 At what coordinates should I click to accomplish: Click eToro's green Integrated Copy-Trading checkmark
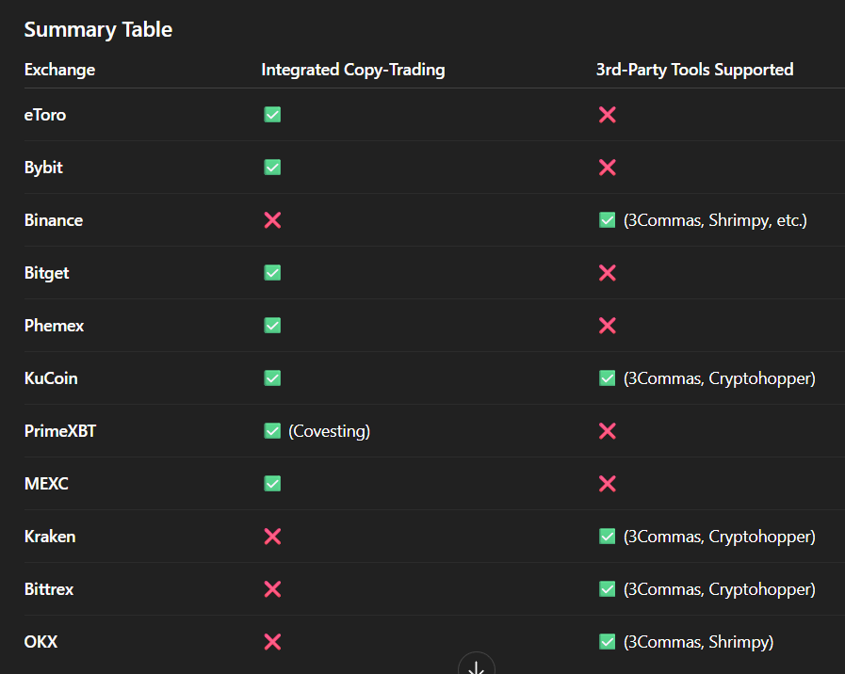[272, 115]
